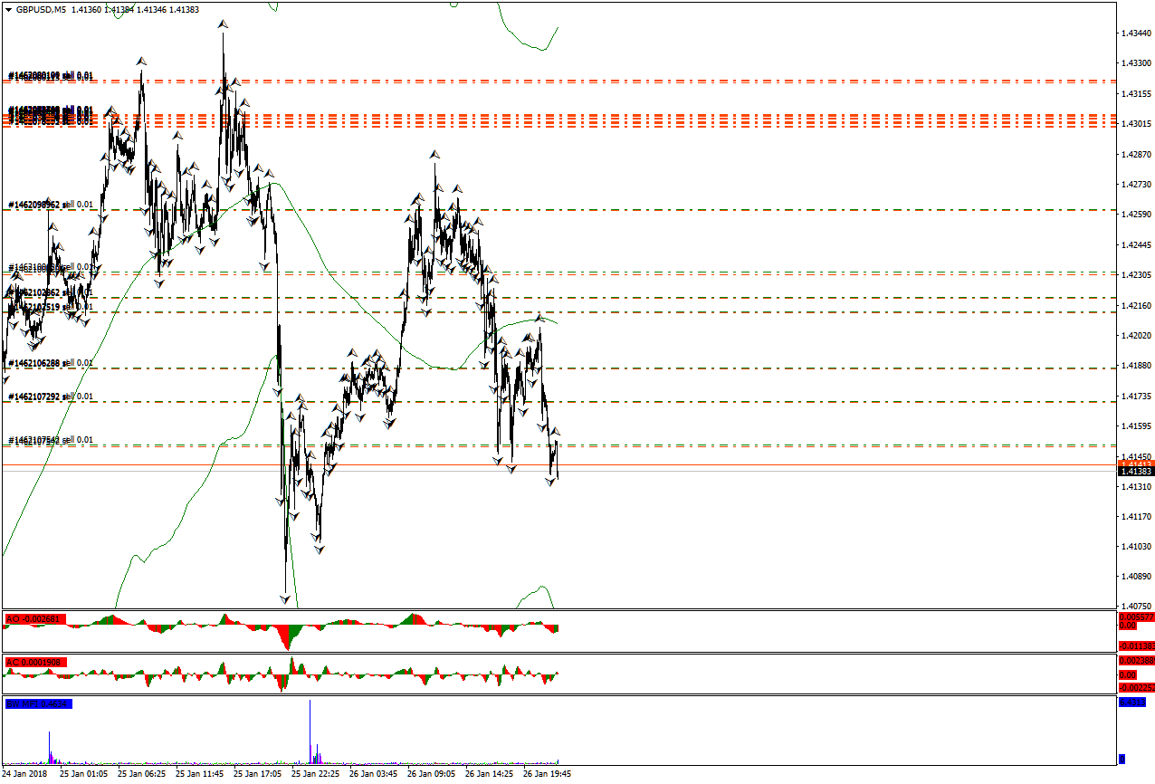Click the GBPUSD,M5 chart title text
This screenshot has height=784, width=1155.
coord(41,9)
